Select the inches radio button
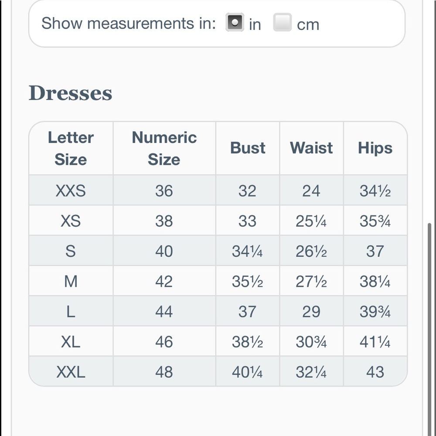Image resolution: width=436 pixels, height=436 pixels. pos(235,22)
